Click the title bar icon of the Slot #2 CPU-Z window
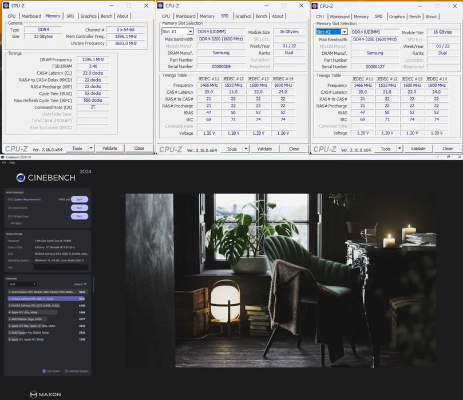The image size is (463, 400). (314, 6)
